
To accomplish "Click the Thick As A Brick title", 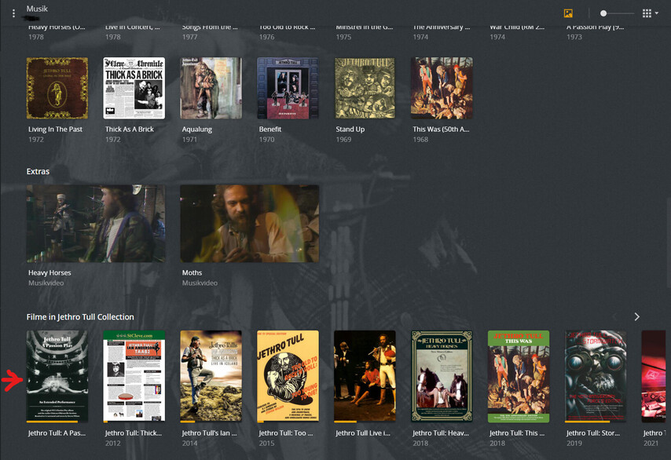I will (129, 129).
